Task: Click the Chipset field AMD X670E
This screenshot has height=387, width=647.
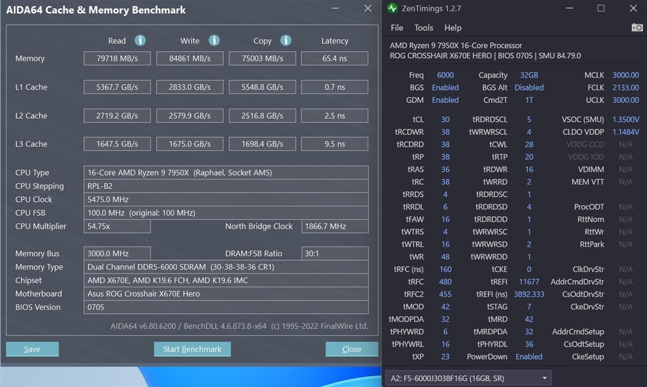Action: 226,280
